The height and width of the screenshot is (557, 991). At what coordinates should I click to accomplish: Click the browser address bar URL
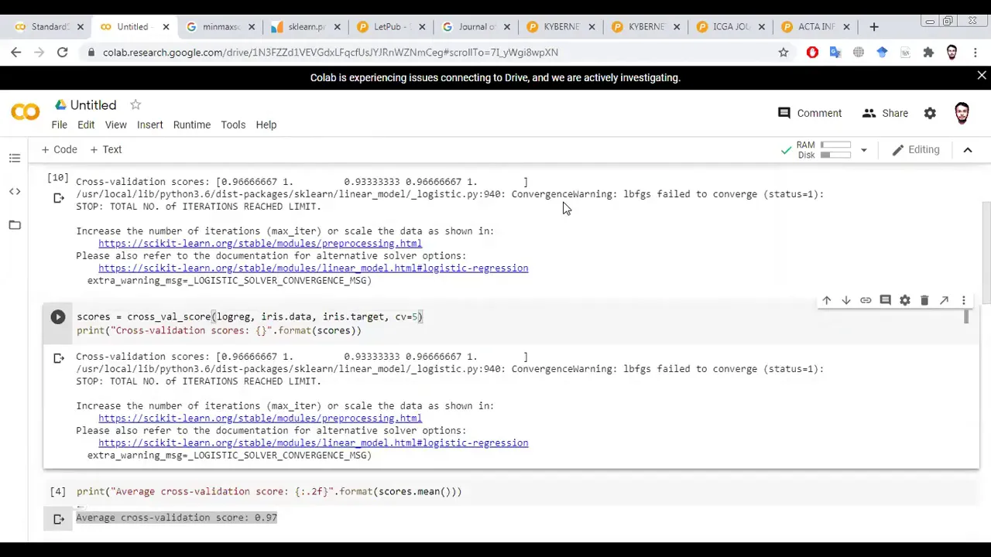(331, 52)
